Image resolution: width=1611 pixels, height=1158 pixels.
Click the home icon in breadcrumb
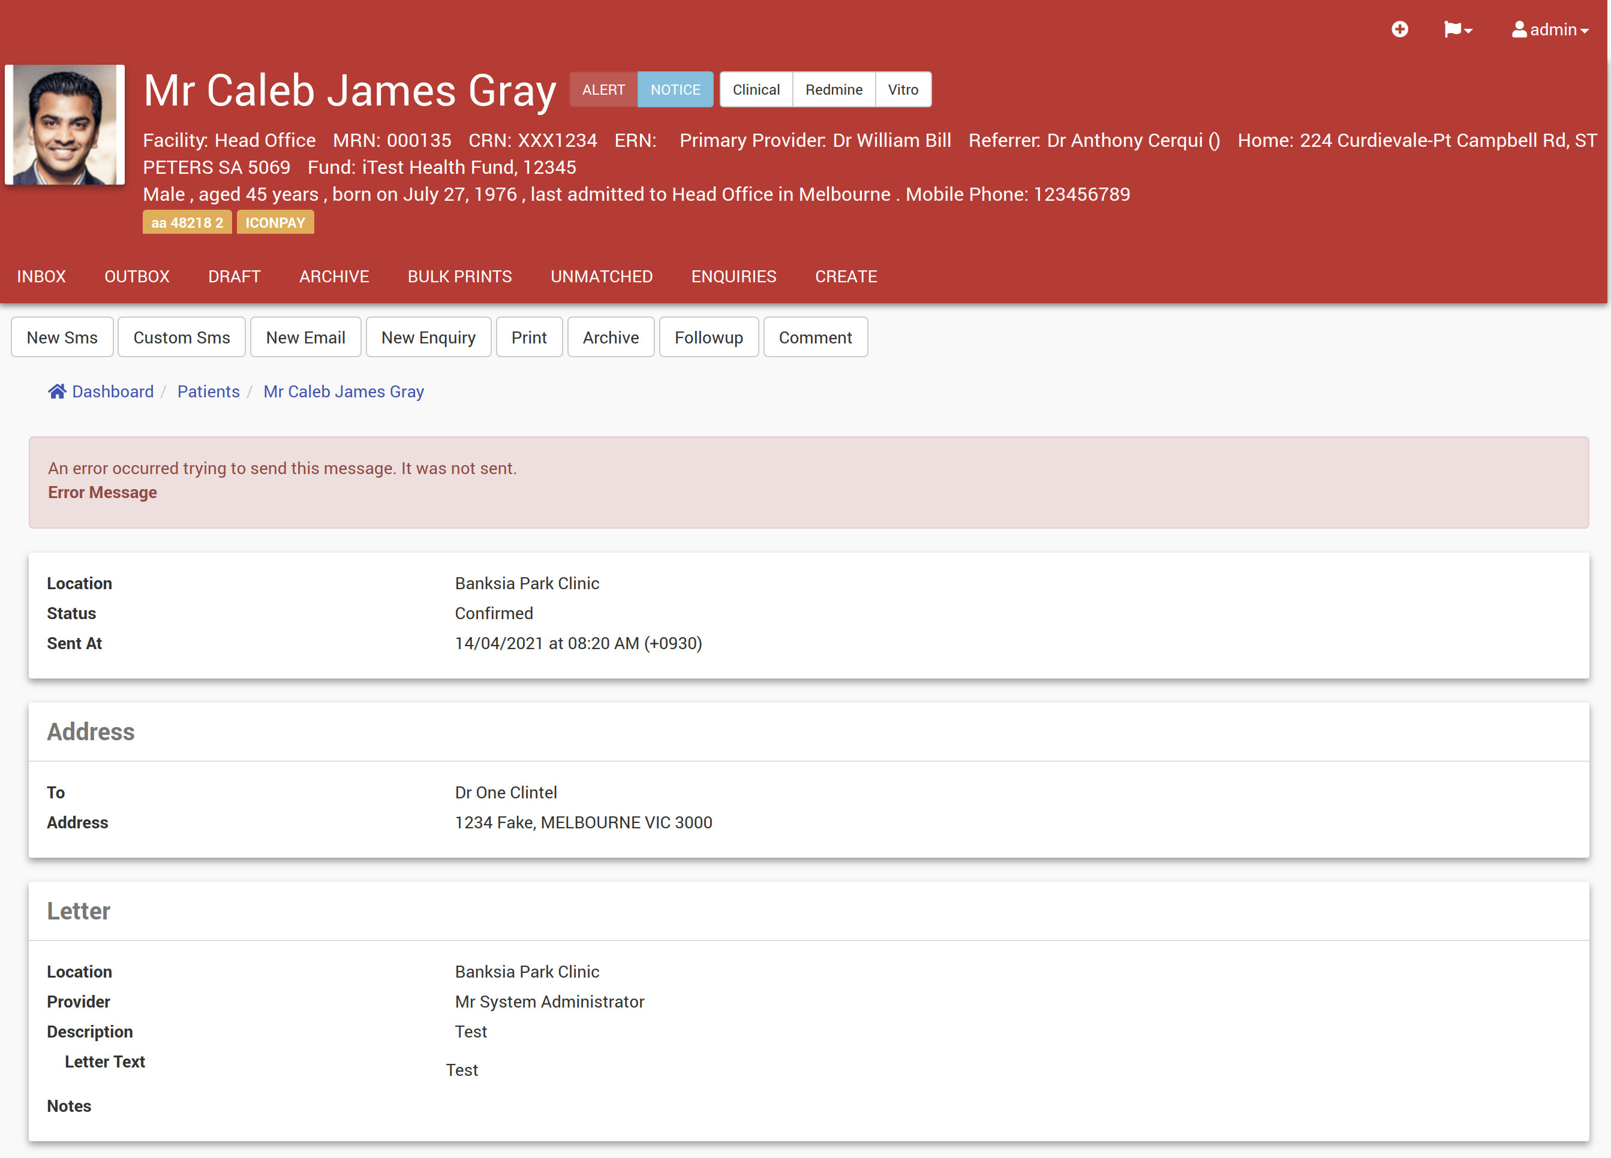point(57,391)
